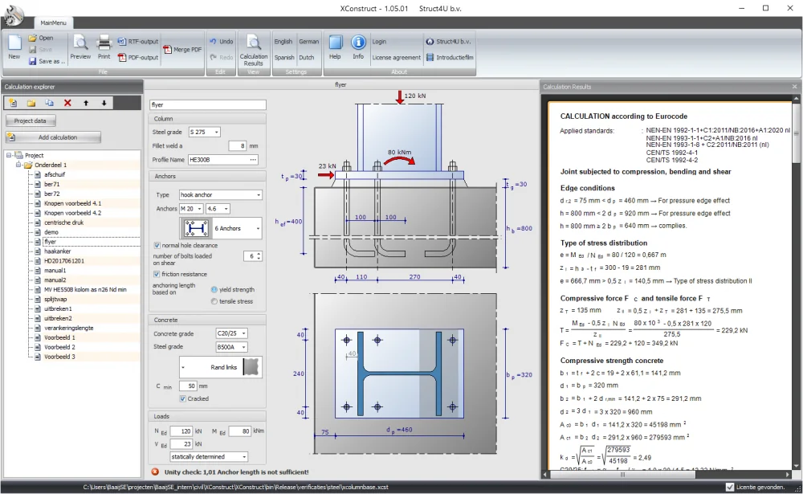Click C min cover input field
The height and width of the screenshot is (494, 803).
click(187, 386)
